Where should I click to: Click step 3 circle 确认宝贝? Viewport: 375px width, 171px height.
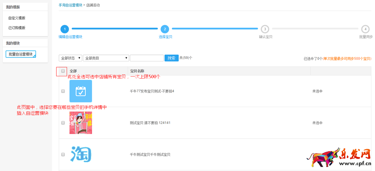(265, 29)
